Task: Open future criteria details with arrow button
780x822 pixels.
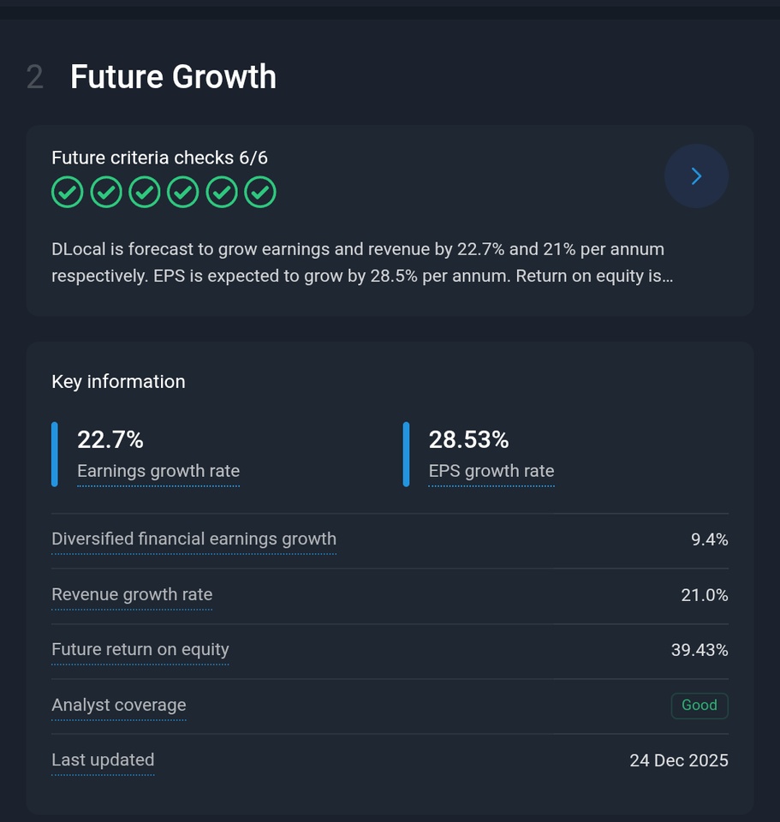Action: (x=696, y=176)
